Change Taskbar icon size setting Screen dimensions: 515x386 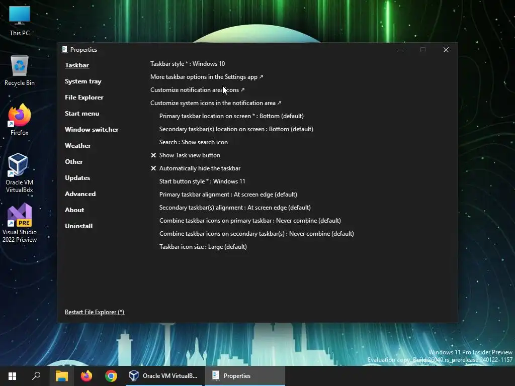pyautogui.click(x=203, y=247)
